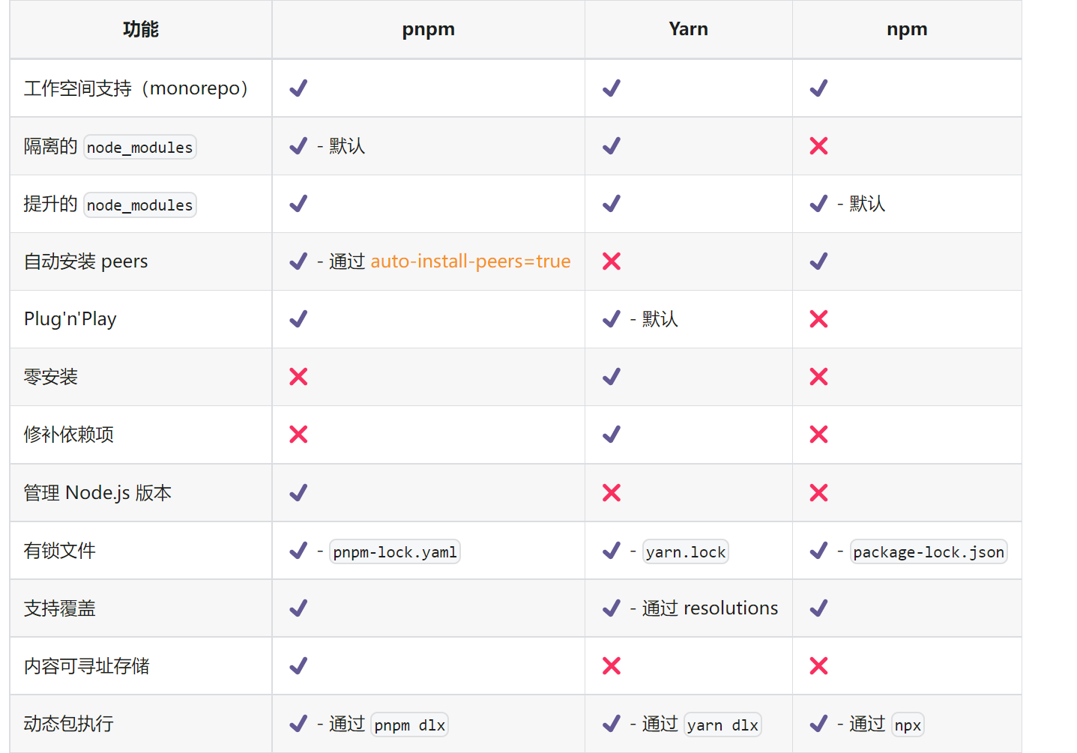Click pnpm checkmark in 内容可寻址存储 row
The image size is (1077, 753).
click(298, 666)
